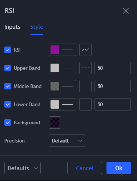Uncheck the RSI plot checkbox
The height and width of the screenshot is (181, 137).
click(x=8, y=50)
